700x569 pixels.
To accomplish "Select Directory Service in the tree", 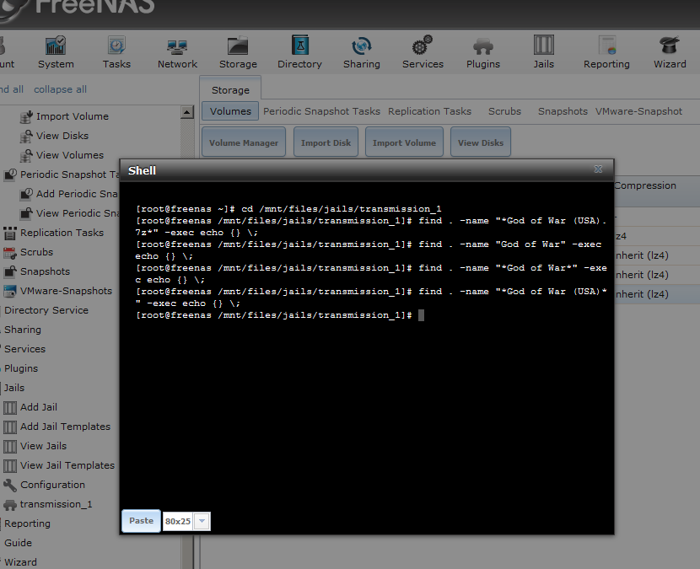I will pyautogui.click(x=46, y=310).
